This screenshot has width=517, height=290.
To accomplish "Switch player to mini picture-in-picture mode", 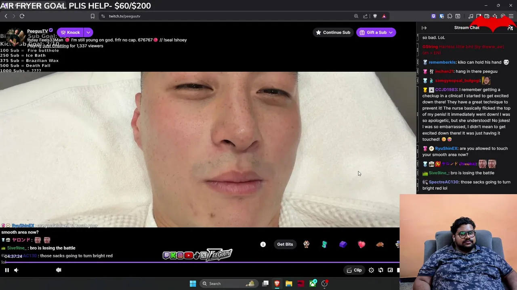I will click(390, 270).
